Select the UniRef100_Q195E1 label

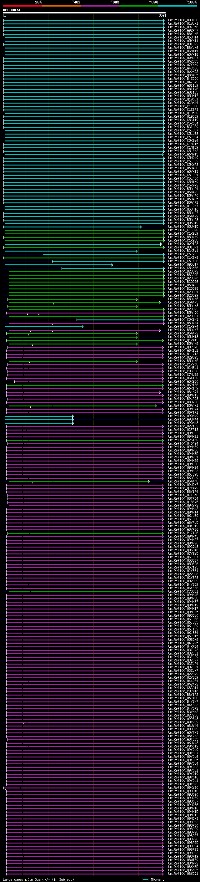(183, 99)
